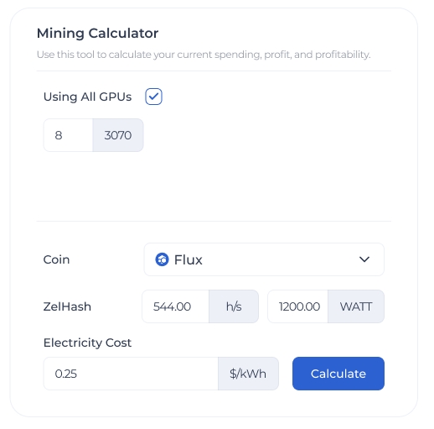Viewport: 434px width, 429px height.
Task: Focus the electricity cost field showing 0.25
Action: click(x=131, y=374)
